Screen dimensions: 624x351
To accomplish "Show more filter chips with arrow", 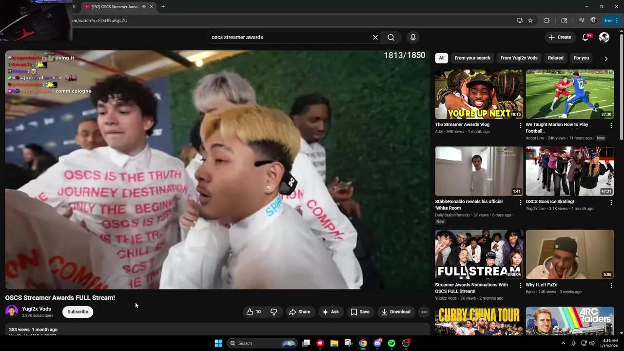I will [606, 58].
